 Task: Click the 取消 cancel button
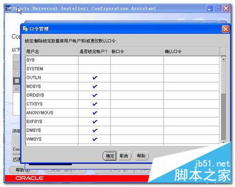124,156
